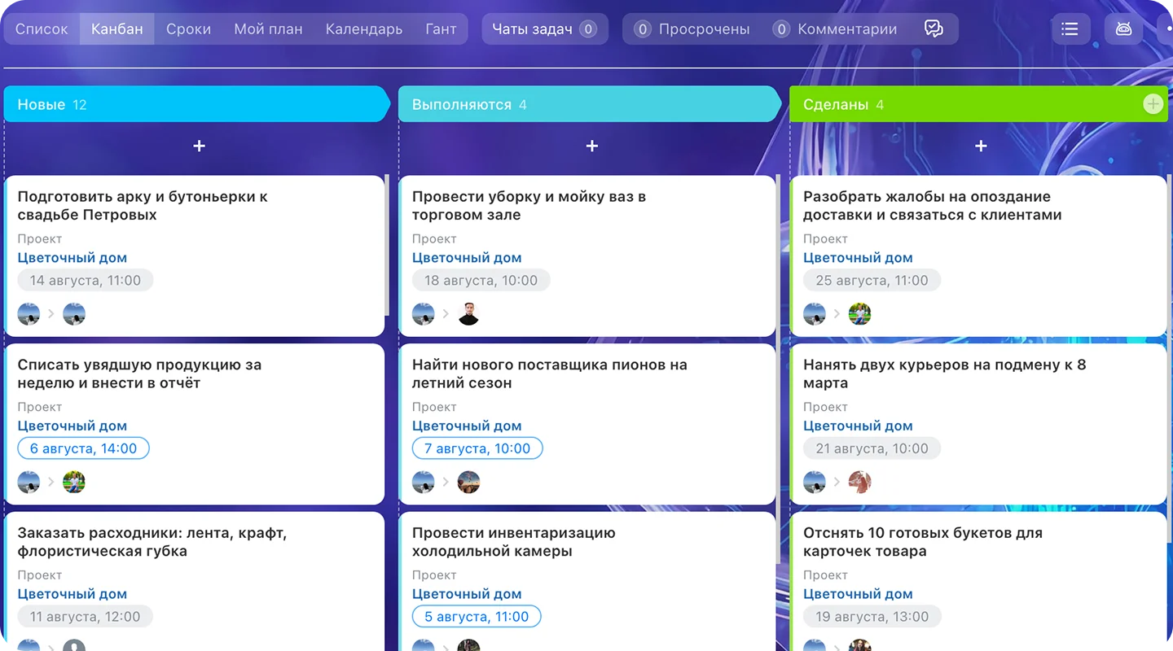Add a new task in Новые column
Screen dimensions: 1173x651
(x=199, y=146)
